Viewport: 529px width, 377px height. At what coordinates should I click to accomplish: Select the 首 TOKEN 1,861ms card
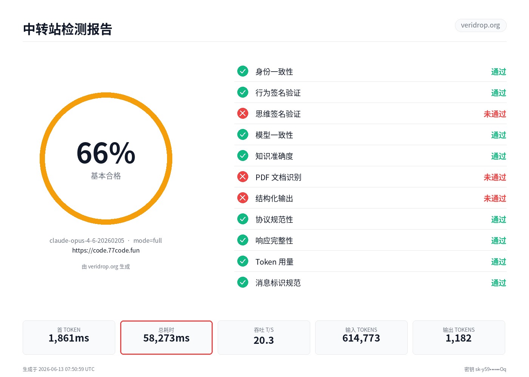69,337
